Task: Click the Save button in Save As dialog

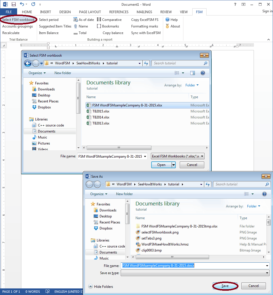Action: 225,286
